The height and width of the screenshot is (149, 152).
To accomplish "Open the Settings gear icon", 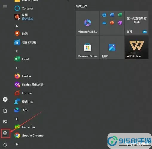I will (5, 133).
